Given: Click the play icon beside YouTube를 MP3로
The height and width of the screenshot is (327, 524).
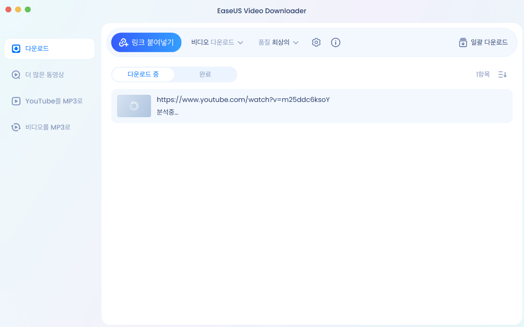Looking at the screenshot, I should tap(16, 101).
